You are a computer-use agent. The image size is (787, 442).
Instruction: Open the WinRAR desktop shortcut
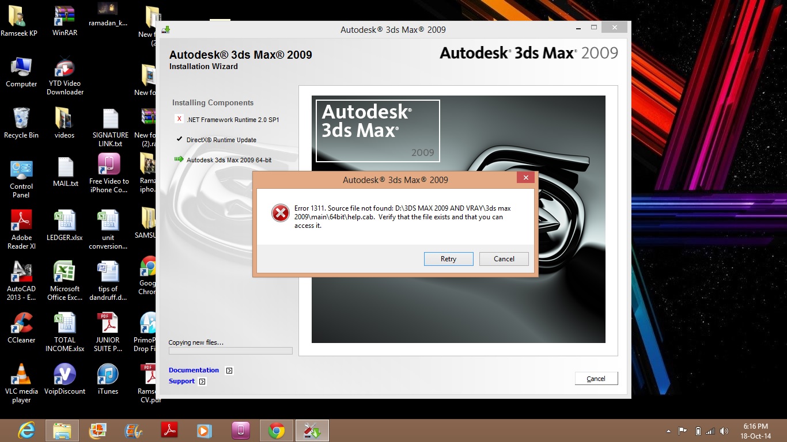pos(65,21)
